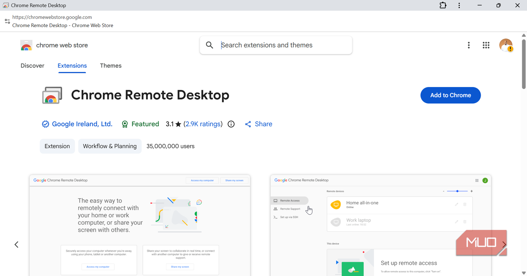Click the Featured label text
This screenshot has height=276, width=527.
(x=145, y=124)
